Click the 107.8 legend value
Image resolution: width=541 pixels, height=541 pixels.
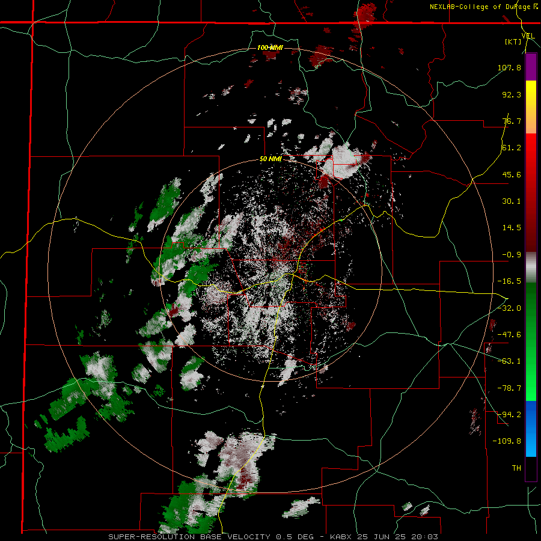[x=509, y=67]
